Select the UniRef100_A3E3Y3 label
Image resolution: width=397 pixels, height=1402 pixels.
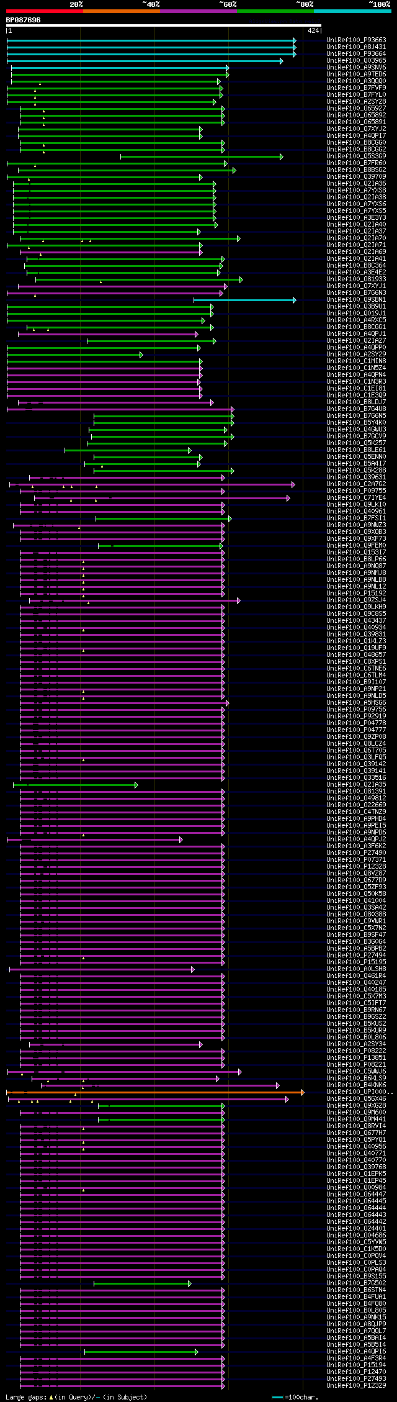[356, 218]
